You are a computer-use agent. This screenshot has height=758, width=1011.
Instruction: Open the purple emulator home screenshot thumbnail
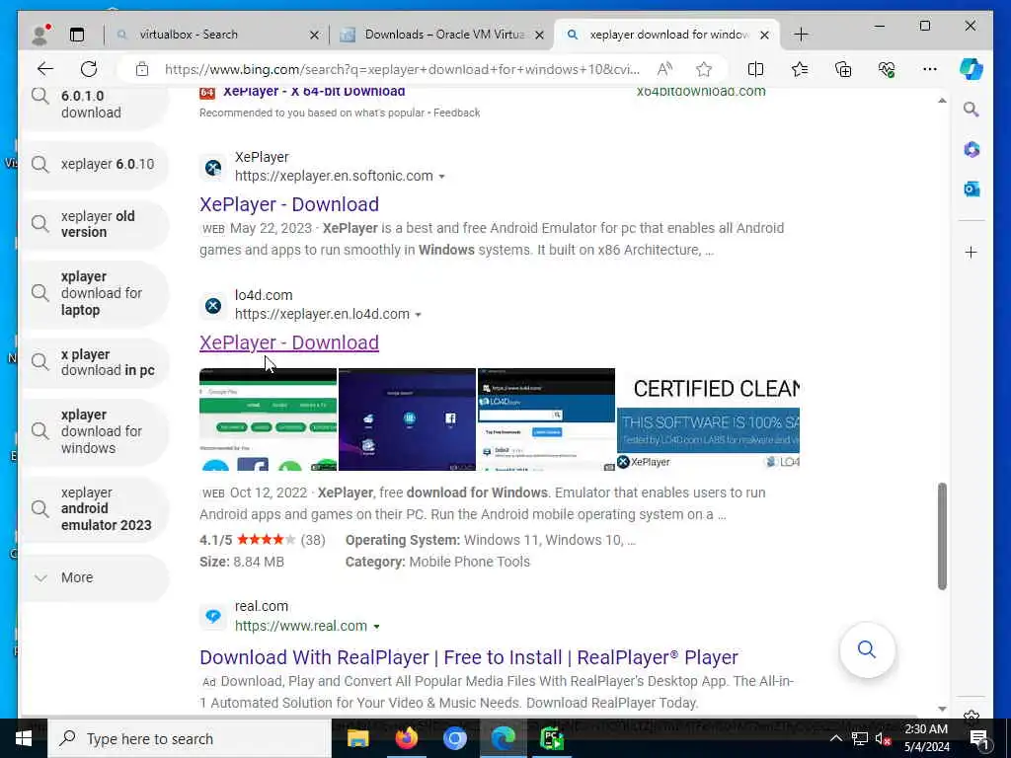(407, 418)
